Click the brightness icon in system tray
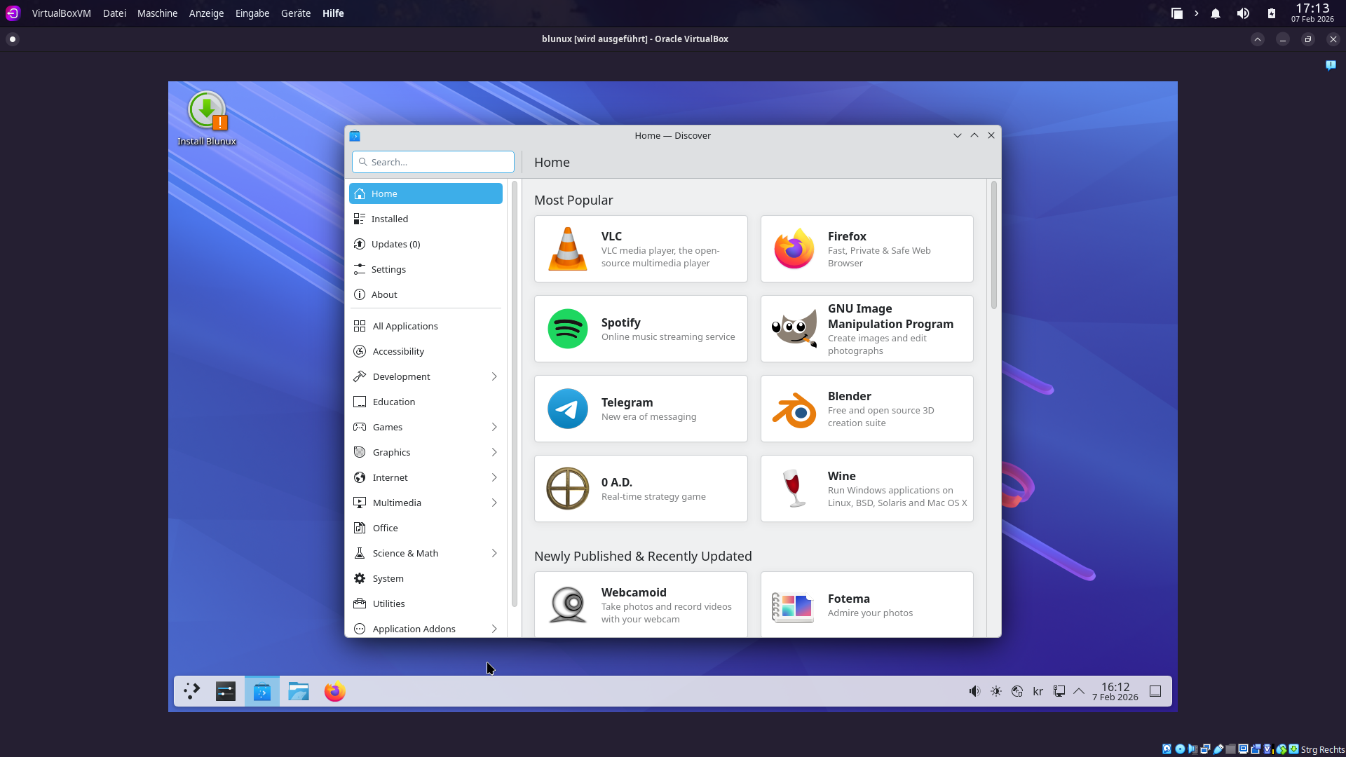This screenshot has height=757, width=1346. click(996, 692)
